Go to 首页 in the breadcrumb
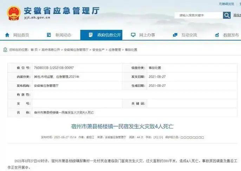Screen dimensions: 241x171 click(34, 50)
